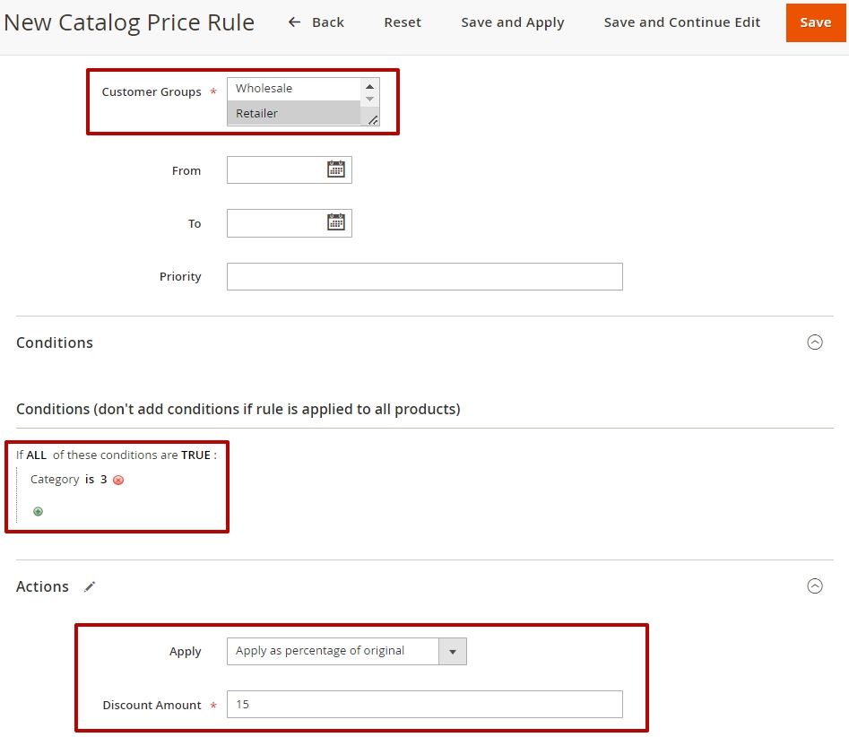
Task: Open the To date calendar picker
Action: pos(335,222)
